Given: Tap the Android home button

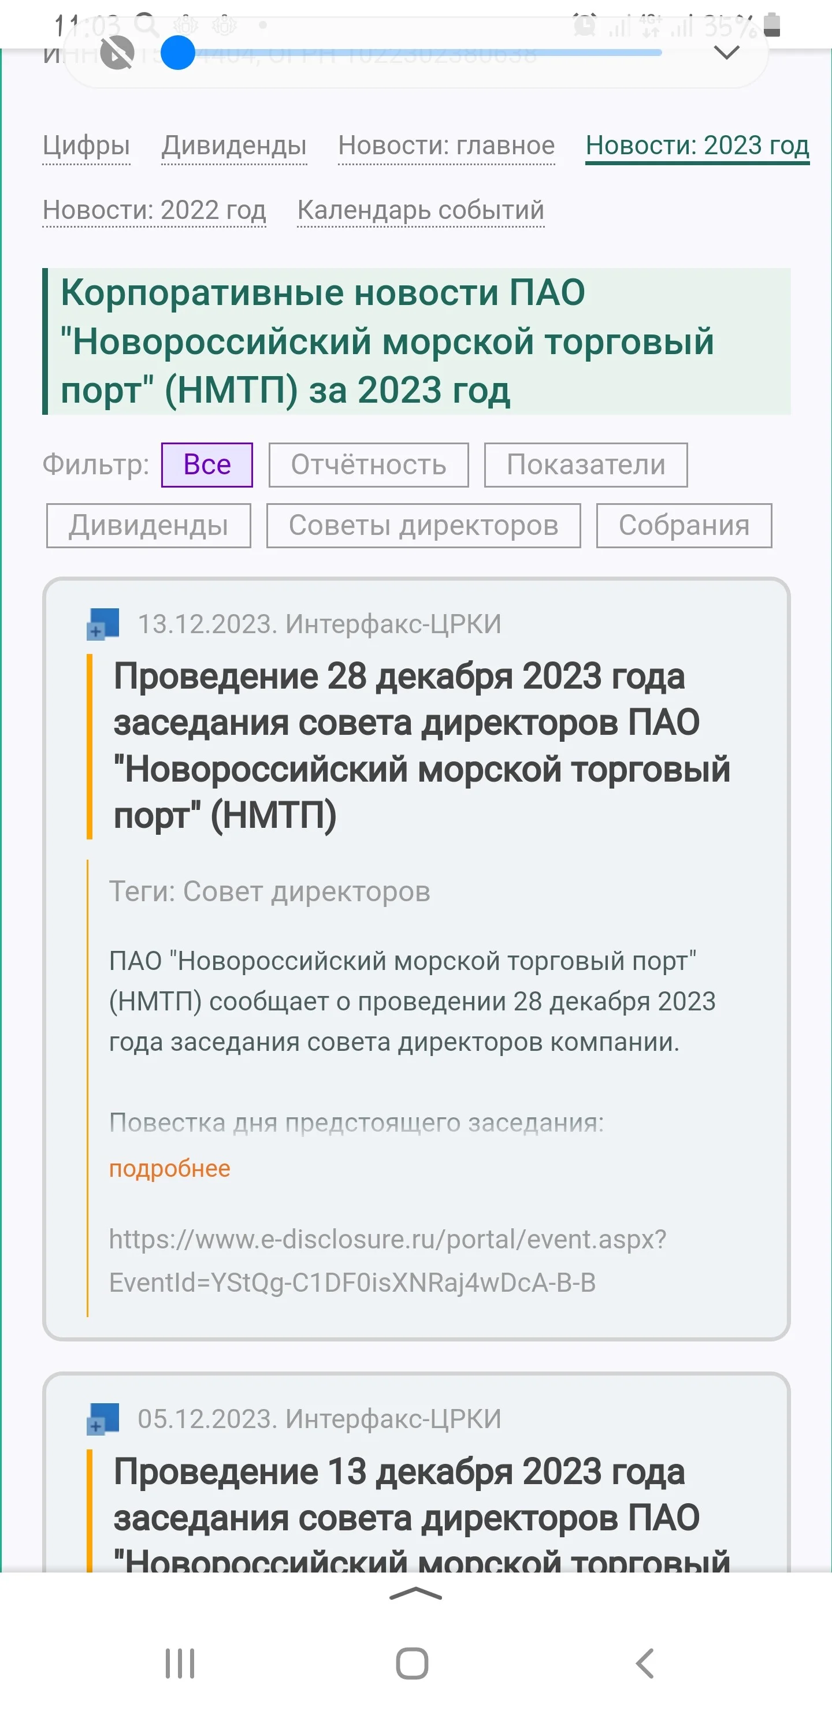Looking at the screenshot, I should click(x=413, y=1663).
